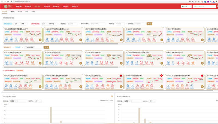Click the round 0 badge on card 001250
This screenshot has width=218, height=124.
(162, 40)
